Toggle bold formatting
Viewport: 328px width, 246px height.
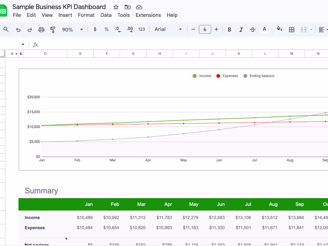[230, 30]
